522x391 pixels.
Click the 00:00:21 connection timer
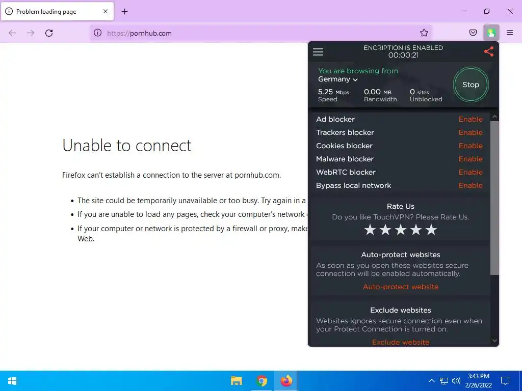point(403,55)
